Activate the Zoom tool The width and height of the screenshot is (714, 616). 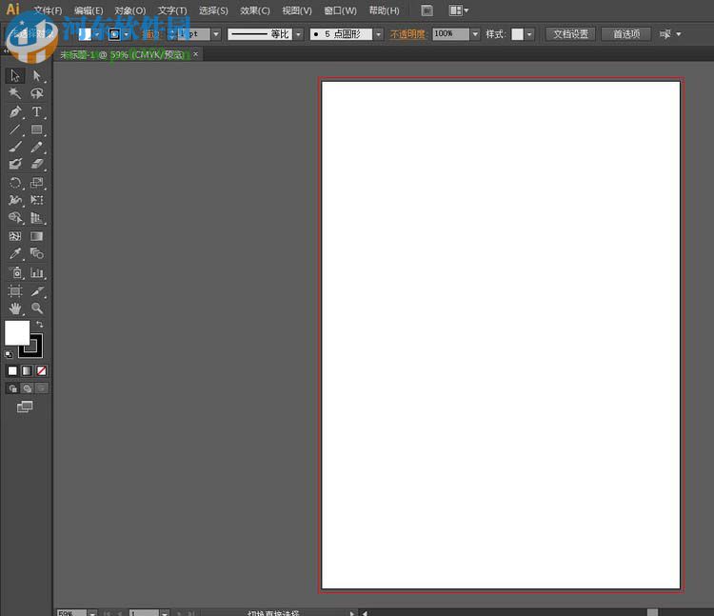click(x=37, y=308)
